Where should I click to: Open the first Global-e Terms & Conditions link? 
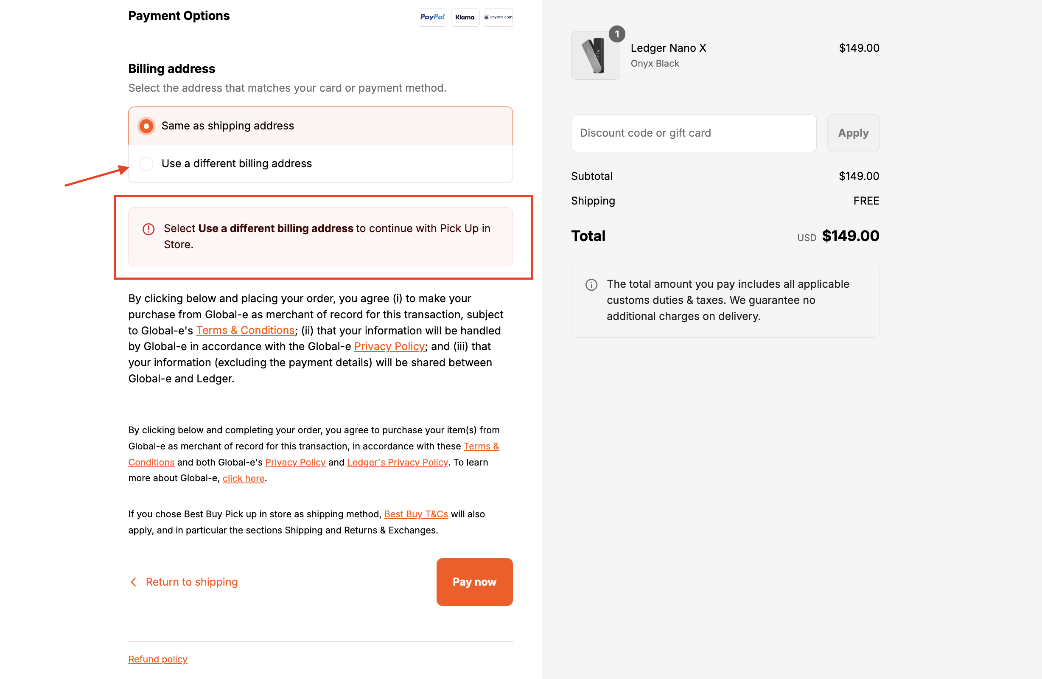245,330
